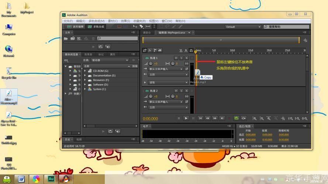
Task: Click the open file folder icon in Files panel
Action: 66,39
